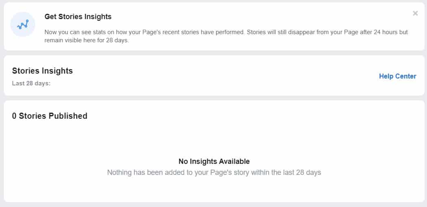This screenshot has height=207, width=427.
Task: Click the Last 28 days label
Action: [31, 83]
